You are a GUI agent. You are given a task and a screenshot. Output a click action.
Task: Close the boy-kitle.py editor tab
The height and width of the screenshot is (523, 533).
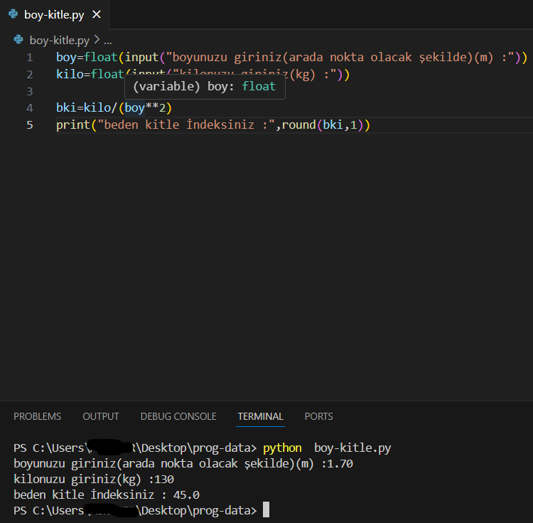[x=97, y=14]
